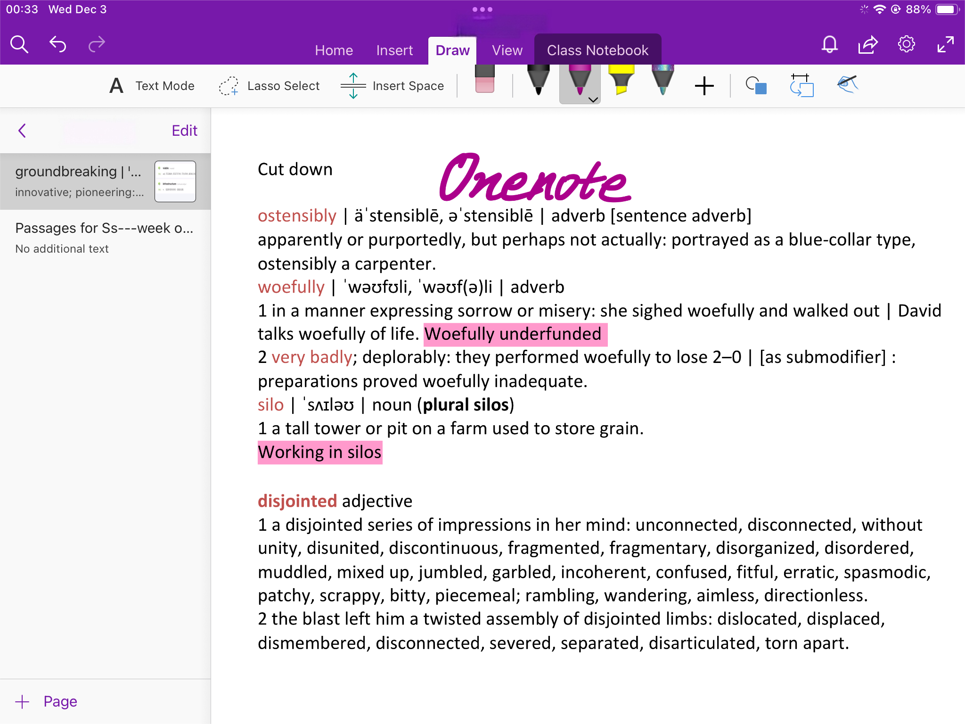Collapse the page list with back chevron
The height and width of the screenshot is (724, 965).
[22, 131]
